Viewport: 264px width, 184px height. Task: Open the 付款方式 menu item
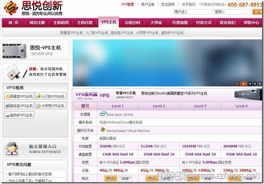point(204,23)
